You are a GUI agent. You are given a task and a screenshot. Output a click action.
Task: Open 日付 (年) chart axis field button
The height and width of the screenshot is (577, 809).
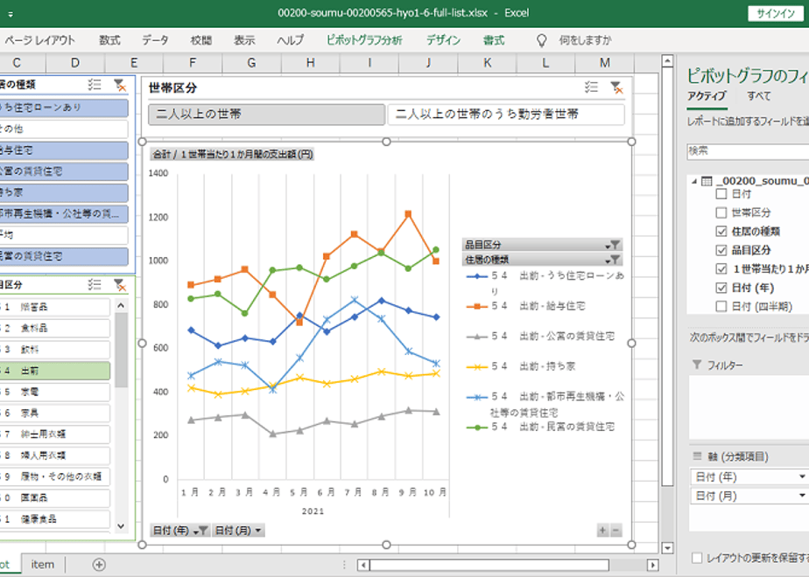coord(180,530)
